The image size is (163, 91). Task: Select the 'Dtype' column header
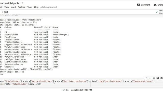pos(56,27)
